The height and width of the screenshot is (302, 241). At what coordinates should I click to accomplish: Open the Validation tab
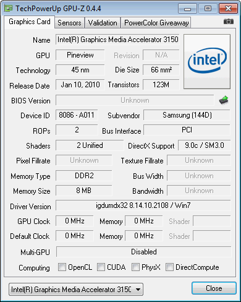[103, 23]
